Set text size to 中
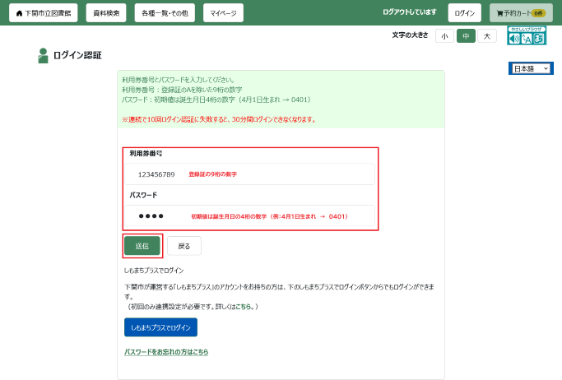The height and width of the screenshot is (380, 562). [x=466, y=36]
